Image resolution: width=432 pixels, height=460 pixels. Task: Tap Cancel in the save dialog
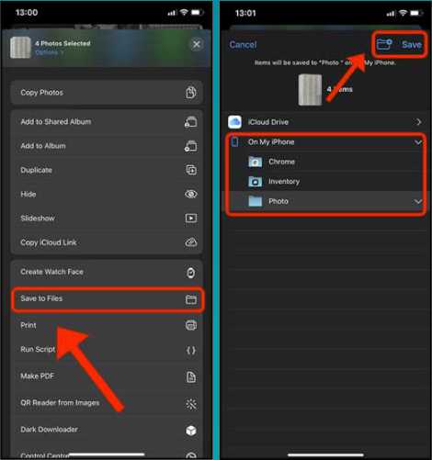(x=243, y=45)
